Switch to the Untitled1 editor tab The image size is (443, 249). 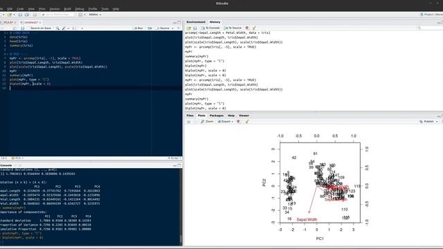[x=30, y=22]
